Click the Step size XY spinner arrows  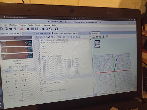(x=25, y=90)
